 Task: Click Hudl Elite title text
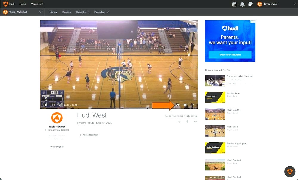coord(232,127)
